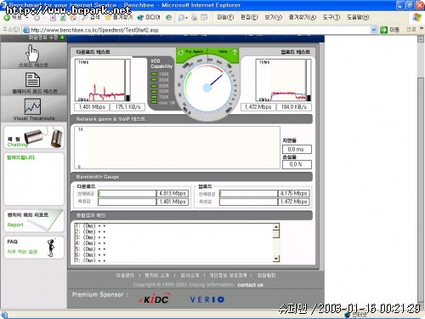Click the Try Again refresh arrow icon
This screenshot has height=319, width=425.
tap(180, 53)
